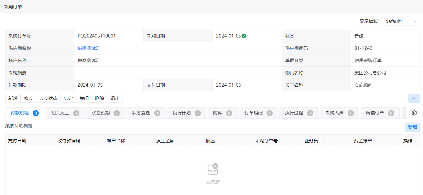Click the 帐户名称 value 供商测试01
Viewport: 423px width, 195px height.
(x=89, y=60)
